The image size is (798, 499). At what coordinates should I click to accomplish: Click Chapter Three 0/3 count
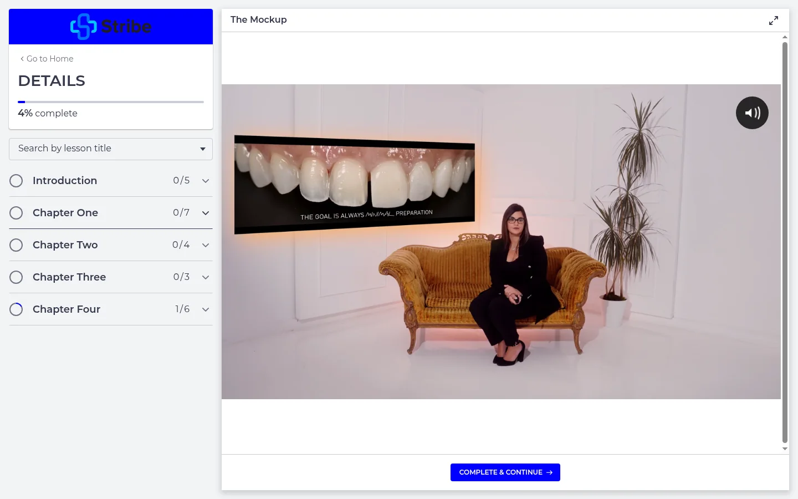pyautogui.click(x=181, y=277)
